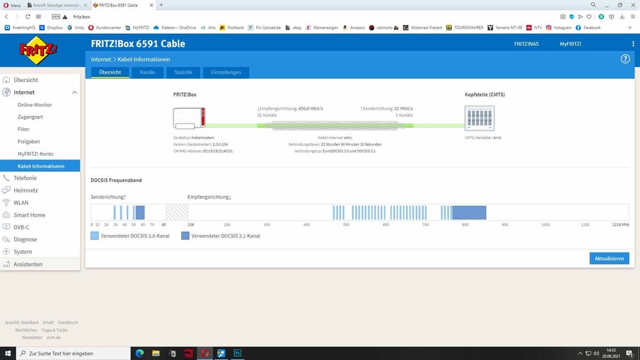Collapse the Internet menu chevron
The height and width of the screenshot is (360, 640).
click(75, 93)
